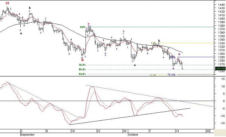Click the green 94.4% Fibonacci label
This screenshot has width=226, height=137.
click(x=82, y=74)
